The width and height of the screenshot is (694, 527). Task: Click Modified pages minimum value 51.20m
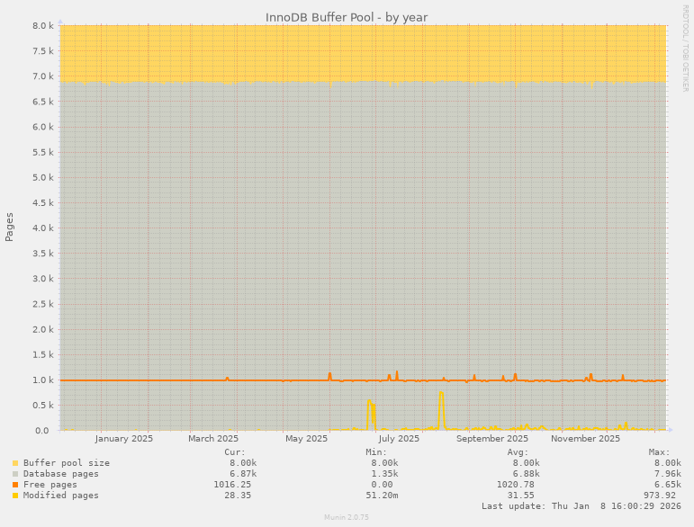point(382,496)
